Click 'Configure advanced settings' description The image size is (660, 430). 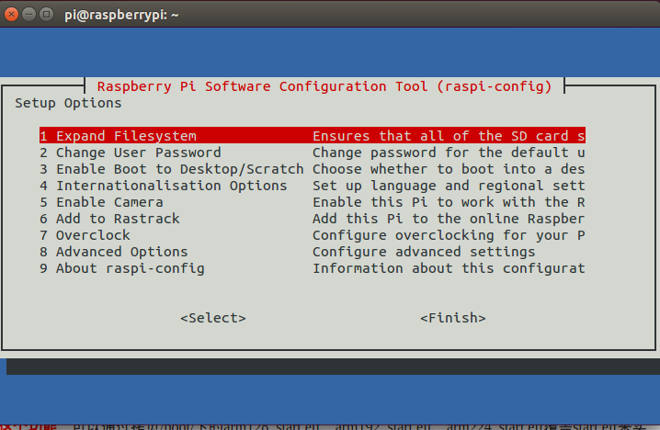pos(424,252)
